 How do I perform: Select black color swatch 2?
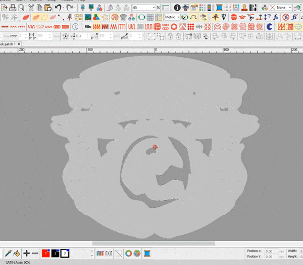pos(55,253)
